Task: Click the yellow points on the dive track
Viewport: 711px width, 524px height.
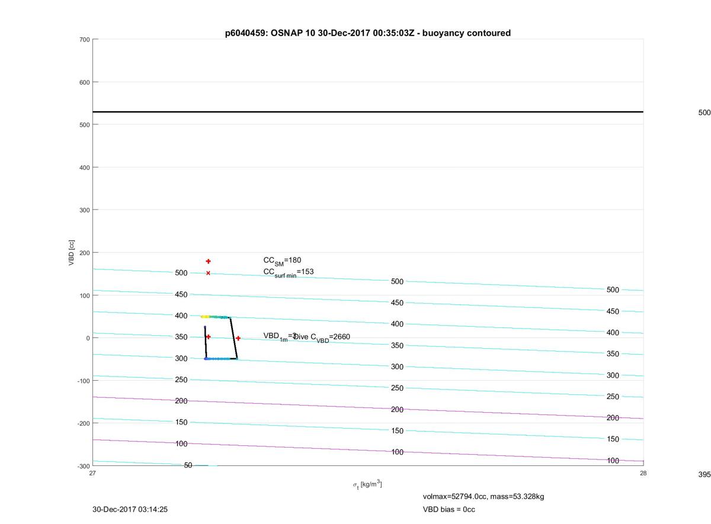Action: (x=204, y=317)
